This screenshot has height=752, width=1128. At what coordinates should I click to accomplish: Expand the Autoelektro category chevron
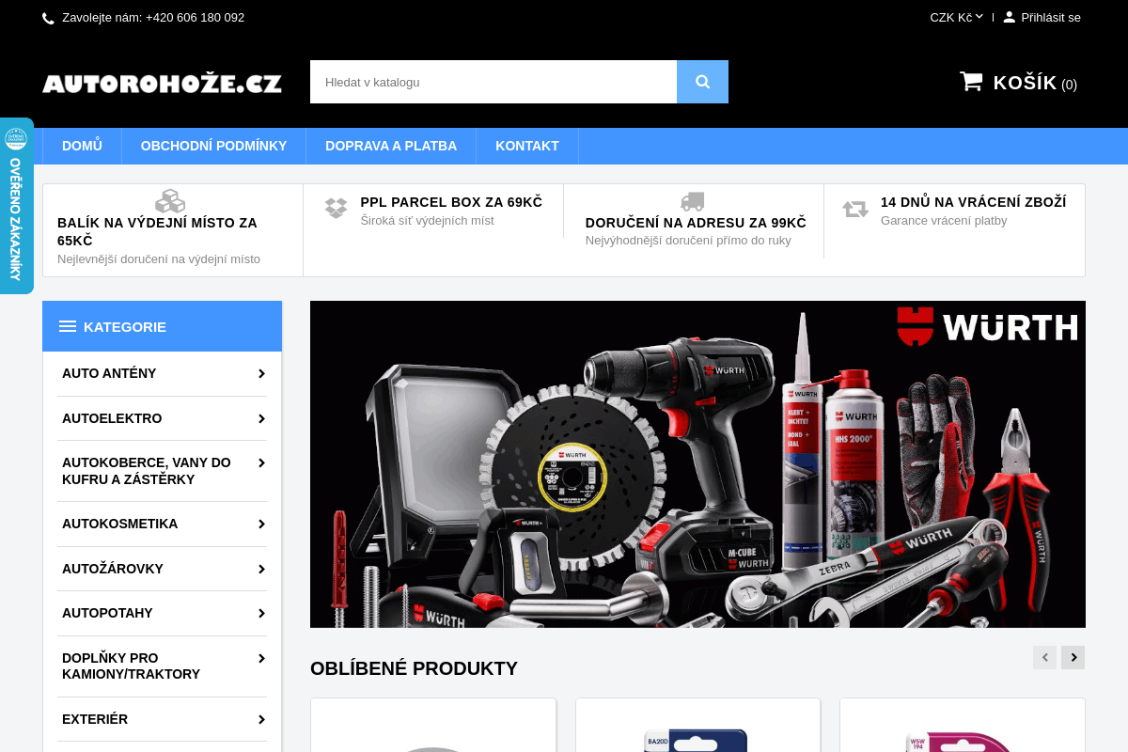[x=261, y=418]
